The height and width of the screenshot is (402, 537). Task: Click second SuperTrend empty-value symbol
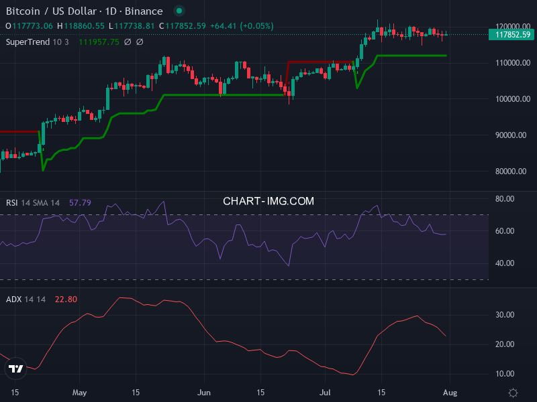(x=140, y=42)
